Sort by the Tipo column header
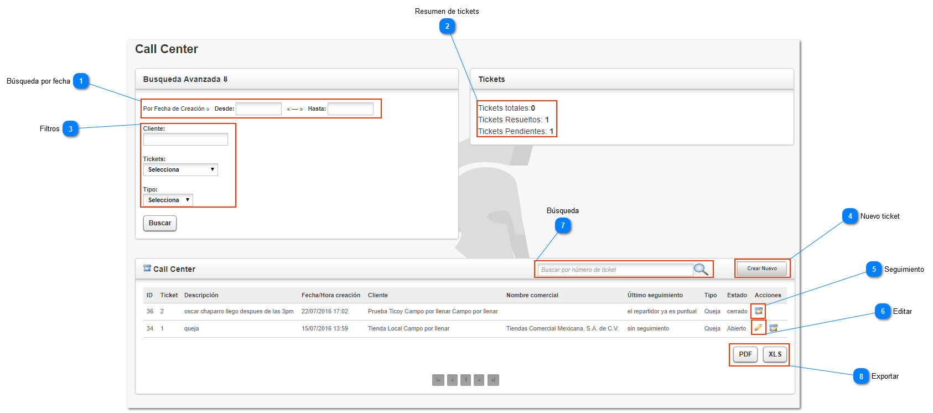The height and width of the screenshot is (413, 933). pos(711,295)
